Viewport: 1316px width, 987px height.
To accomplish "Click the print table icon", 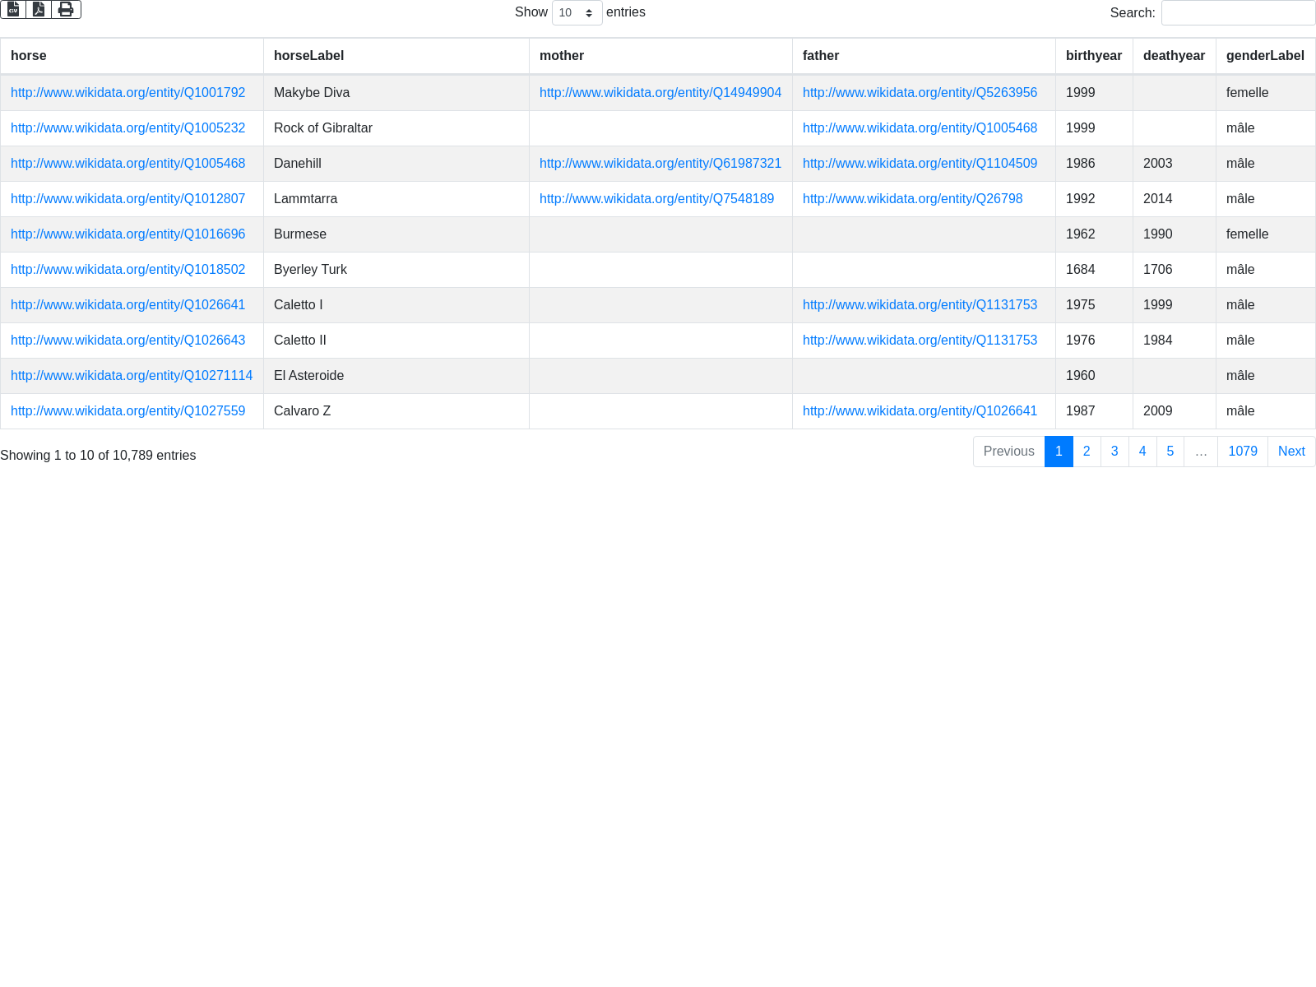I will [x=66, y=9].
